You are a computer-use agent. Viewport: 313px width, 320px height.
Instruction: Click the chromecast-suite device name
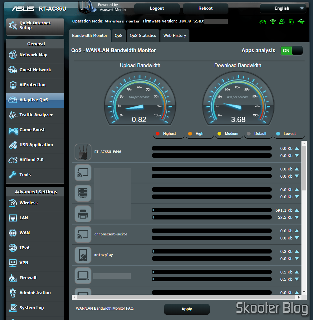[x=111, y=234]
